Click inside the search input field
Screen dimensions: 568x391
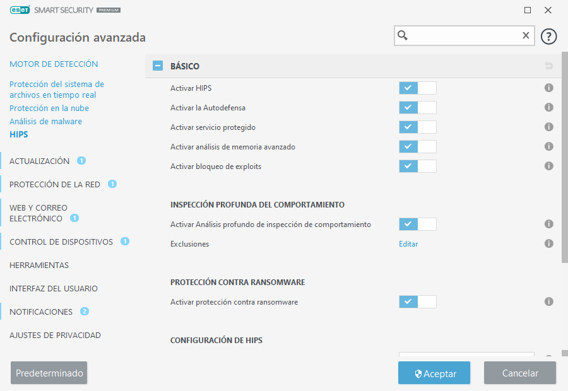464,35
